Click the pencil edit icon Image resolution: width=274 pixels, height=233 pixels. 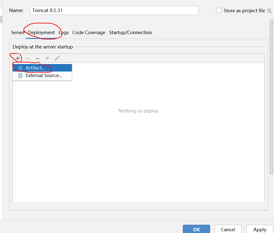57,58
